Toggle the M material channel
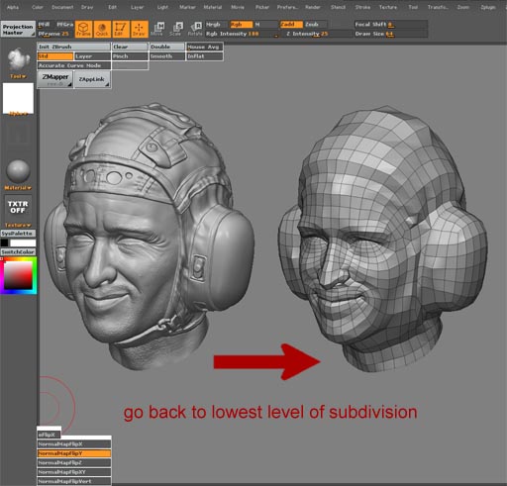 (x=265, y=25)
